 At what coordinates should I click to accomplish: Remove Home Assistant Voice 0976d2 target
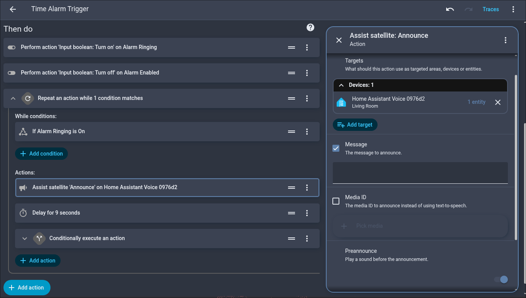coord(498,102)
